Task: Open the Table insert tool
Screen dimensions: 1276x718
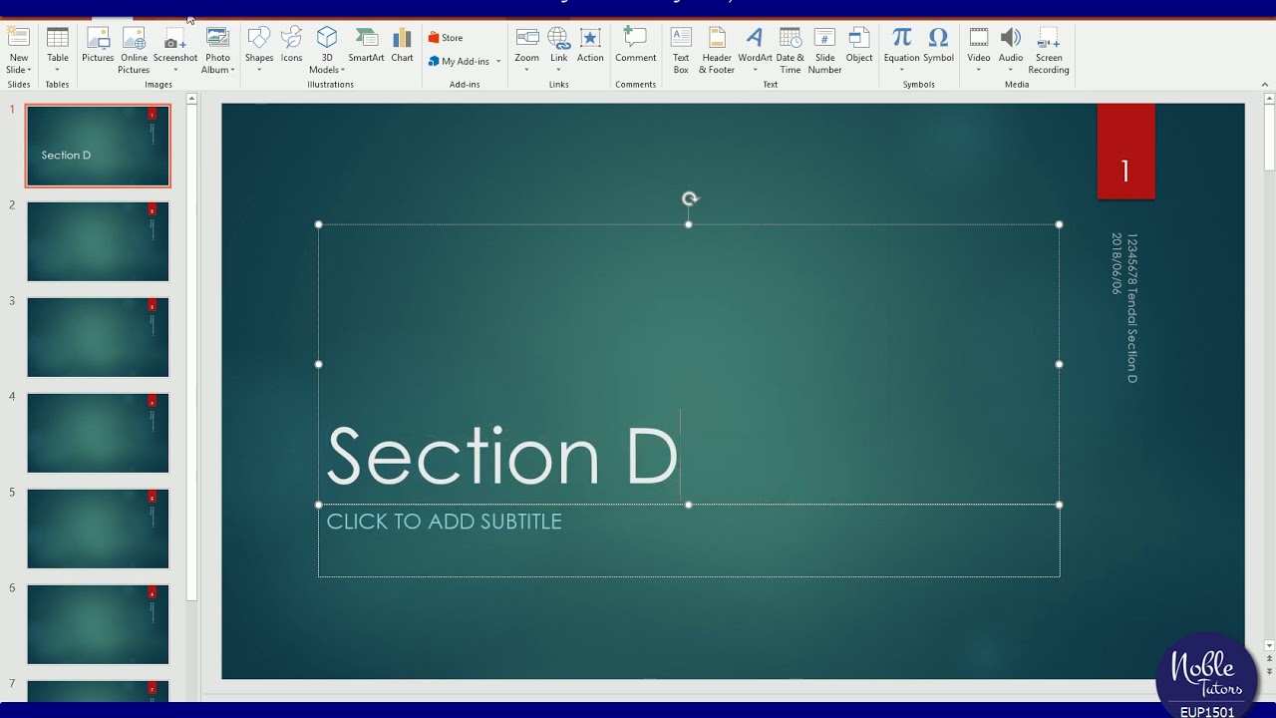Action: (x=58, y=51)
